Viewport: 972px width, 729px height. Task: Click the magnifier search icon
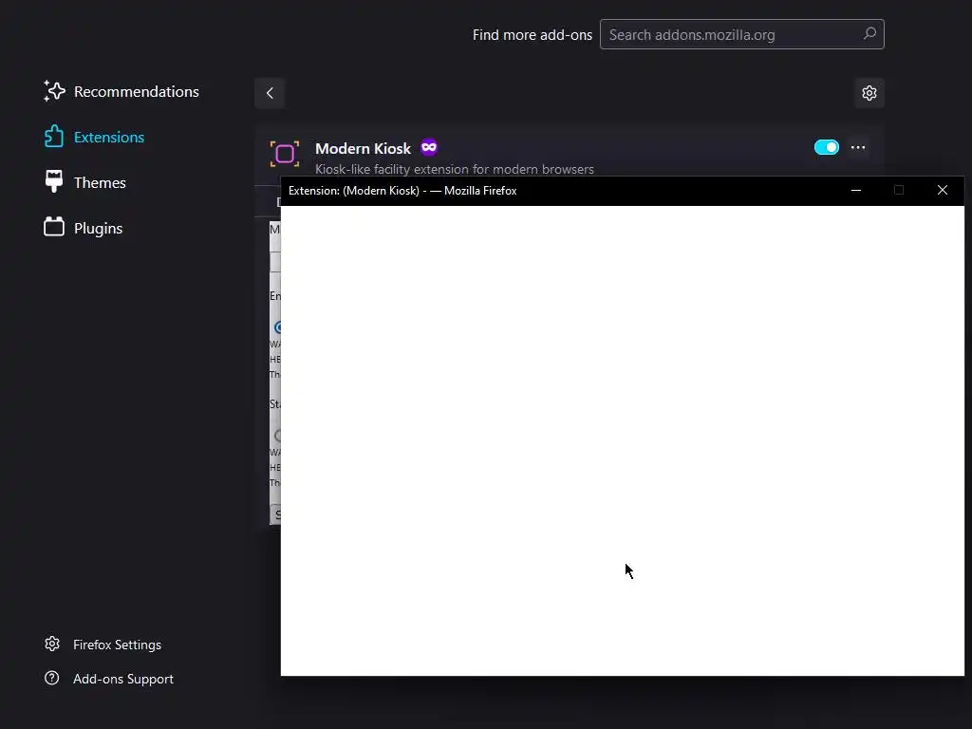869,33
